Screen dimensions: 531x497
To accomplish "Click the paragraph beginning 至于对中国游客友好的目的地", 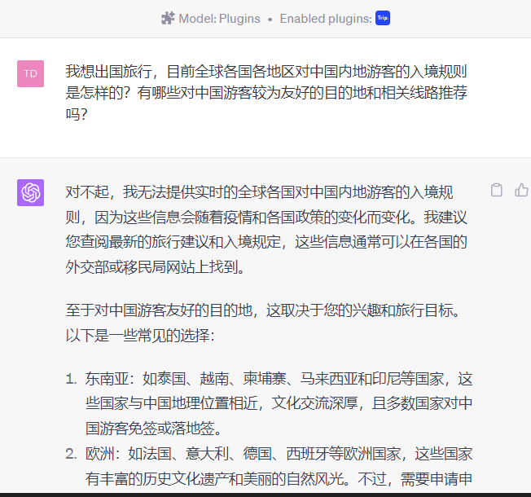I will coord(263,323).
